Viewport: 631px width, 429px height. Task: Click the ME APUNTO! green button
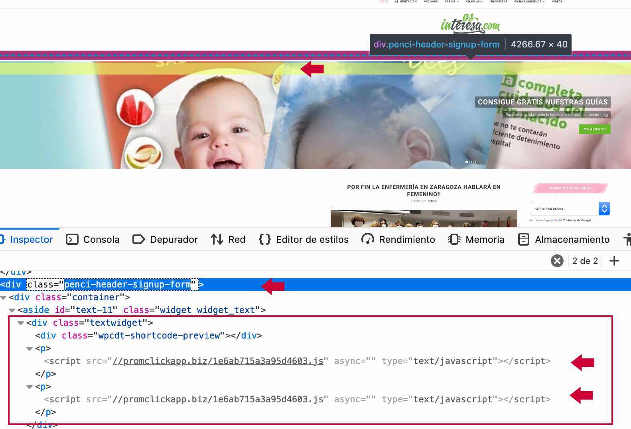pos(594,129)
